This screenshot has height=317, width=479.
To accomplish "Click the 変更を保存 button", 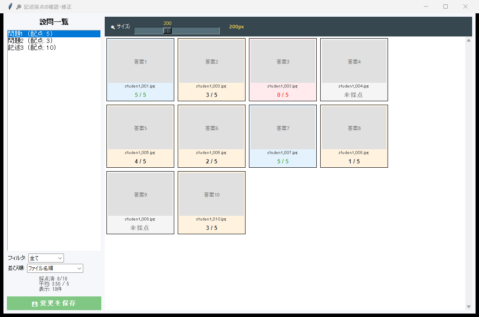I will pyautogui.click(x=54, y=303).
